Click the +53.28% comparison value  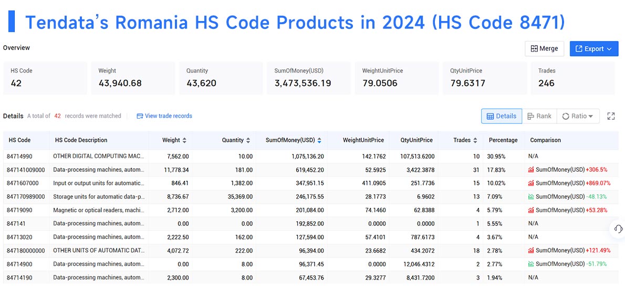point(596,210)
